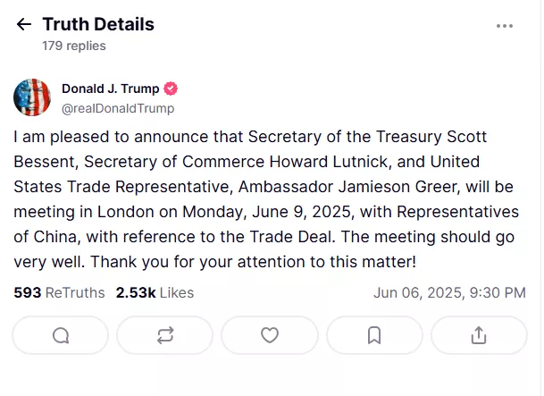View the 2.53k Likes list
Image resolution: width=544 pixels, height=396 pixels.
pos(155,292)
